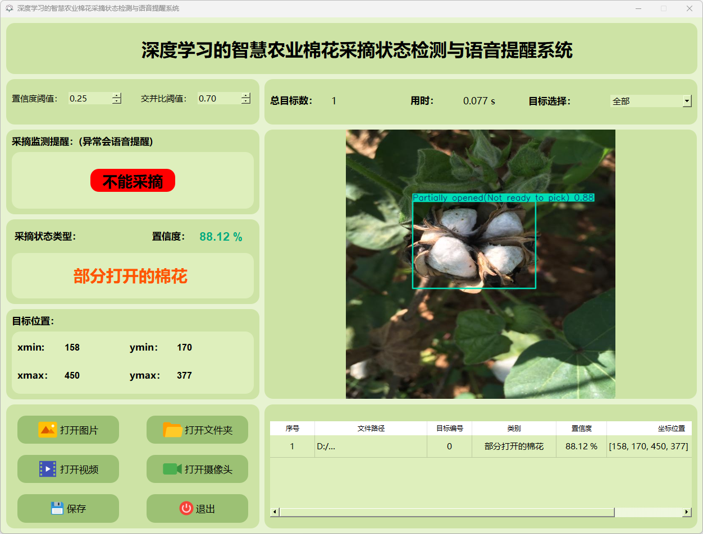Minimize the application window

point(638,8)
